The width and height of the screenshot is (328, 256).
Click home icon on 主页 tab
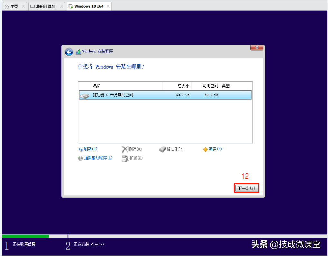click(x=7, y=6)
